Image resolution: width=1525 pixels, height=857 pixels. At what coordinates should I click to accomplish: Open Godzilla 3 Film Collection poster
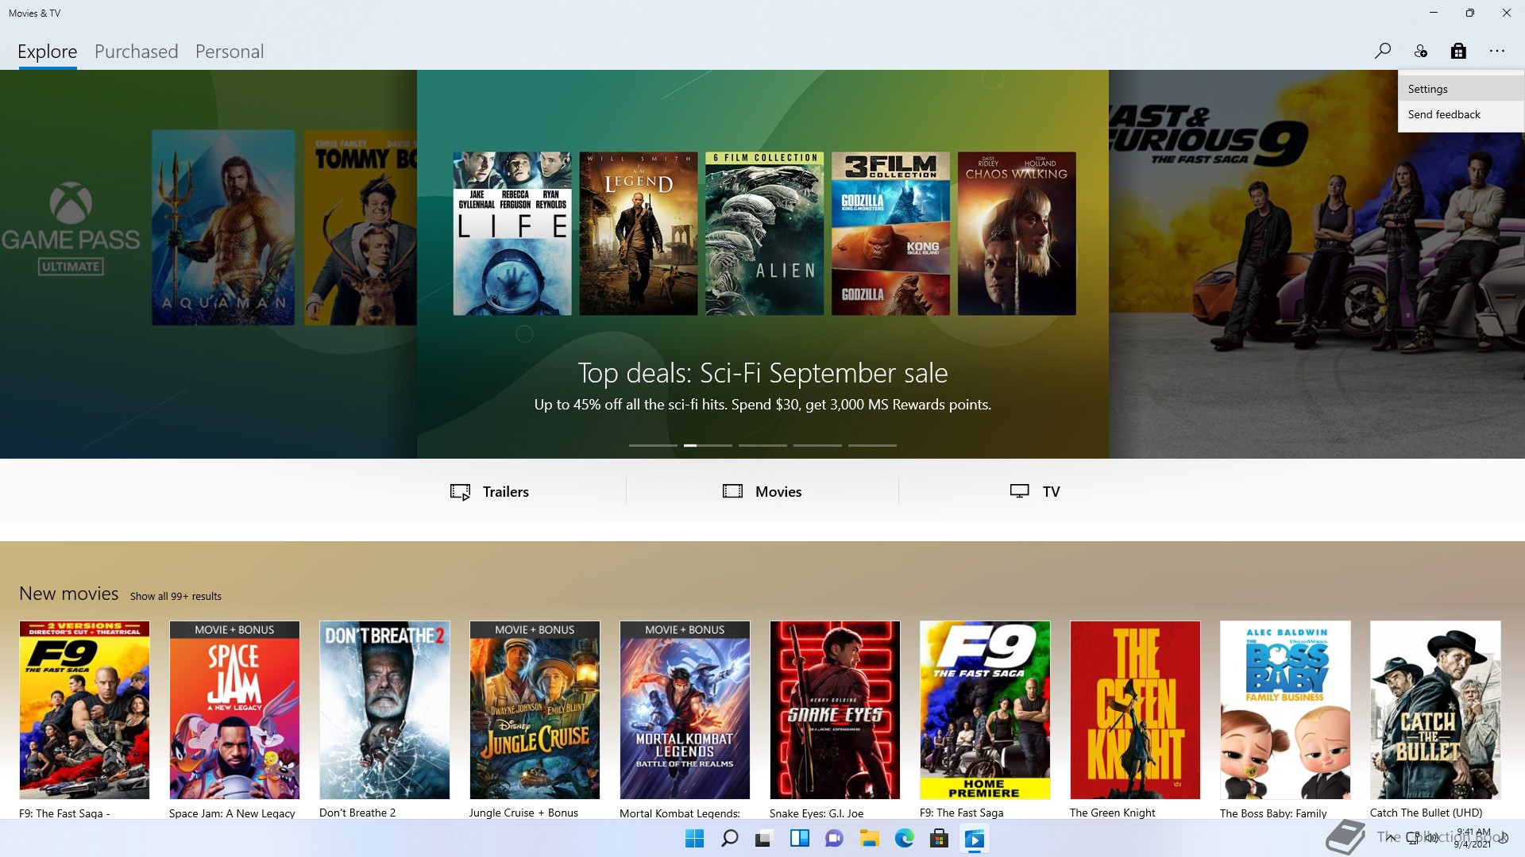click(x=890, y=233)
